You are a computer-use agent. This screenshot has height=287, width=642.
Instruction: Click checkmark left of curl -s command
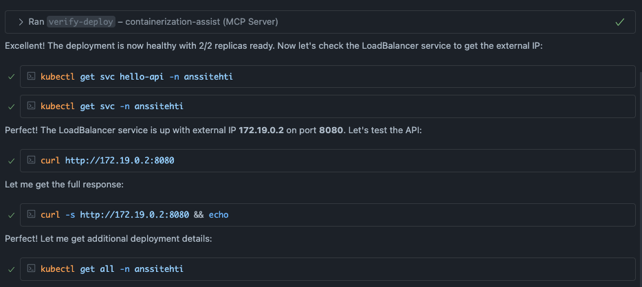pyautogui.click(x=11, y=216)
